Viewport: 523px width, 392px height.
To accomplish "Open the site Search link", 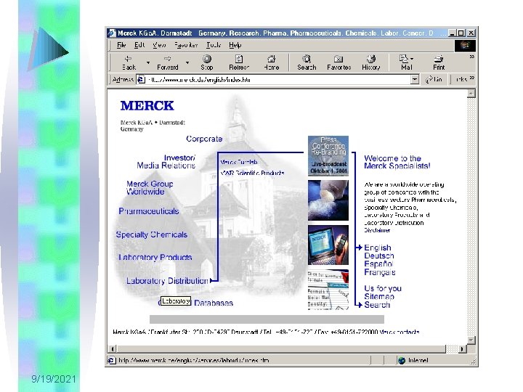I will click(x=377, y=305).
